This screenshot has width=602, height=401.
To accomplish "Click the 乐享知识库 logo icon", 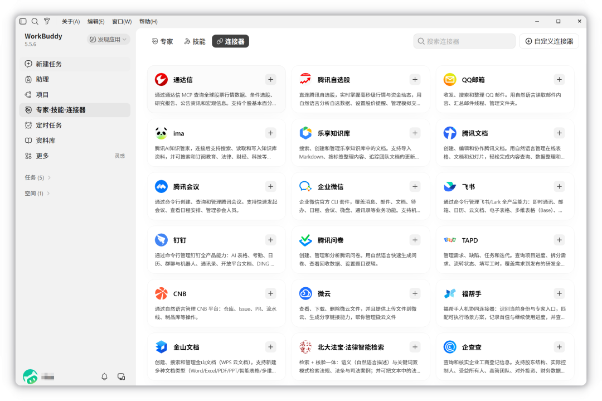I will (305, 133).
